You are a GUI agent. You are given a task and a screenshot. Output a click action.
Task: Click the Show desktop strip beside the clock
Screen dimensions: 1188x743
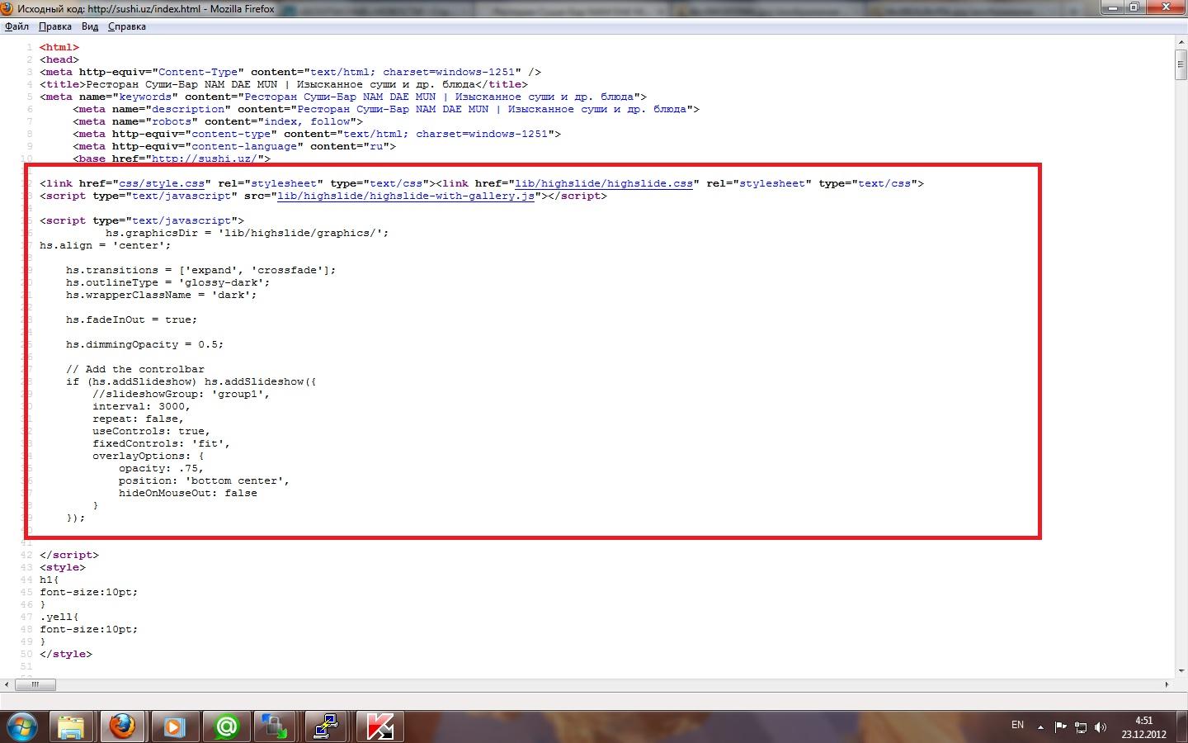1182,726
